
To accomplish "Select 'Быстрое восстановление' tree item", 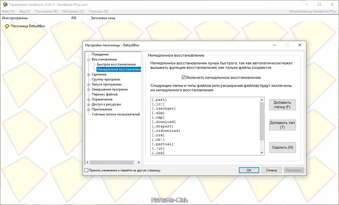I will (116, 64).
